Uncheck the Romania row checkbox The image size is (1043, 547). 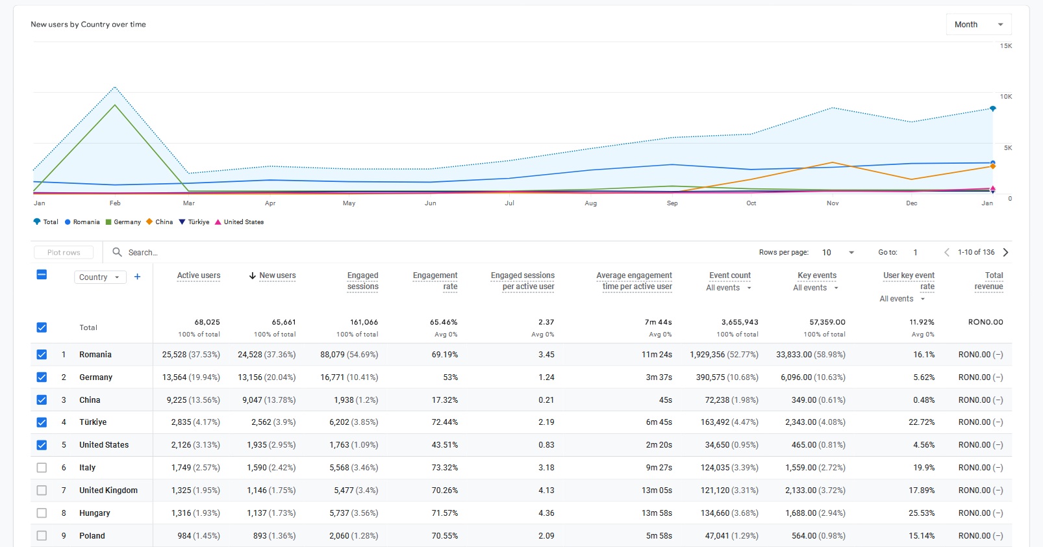point(42,355)
